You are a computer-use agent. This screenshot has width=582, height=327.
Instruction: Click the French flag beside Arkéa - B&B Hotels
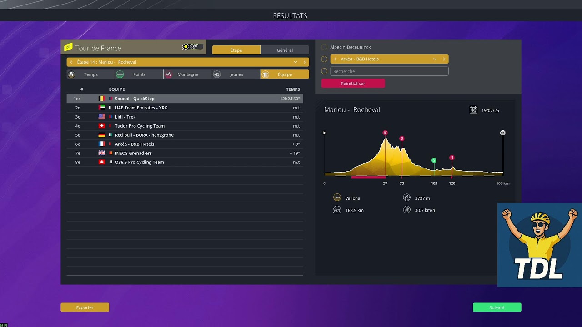pyautogui.click(x=102, y=144)
